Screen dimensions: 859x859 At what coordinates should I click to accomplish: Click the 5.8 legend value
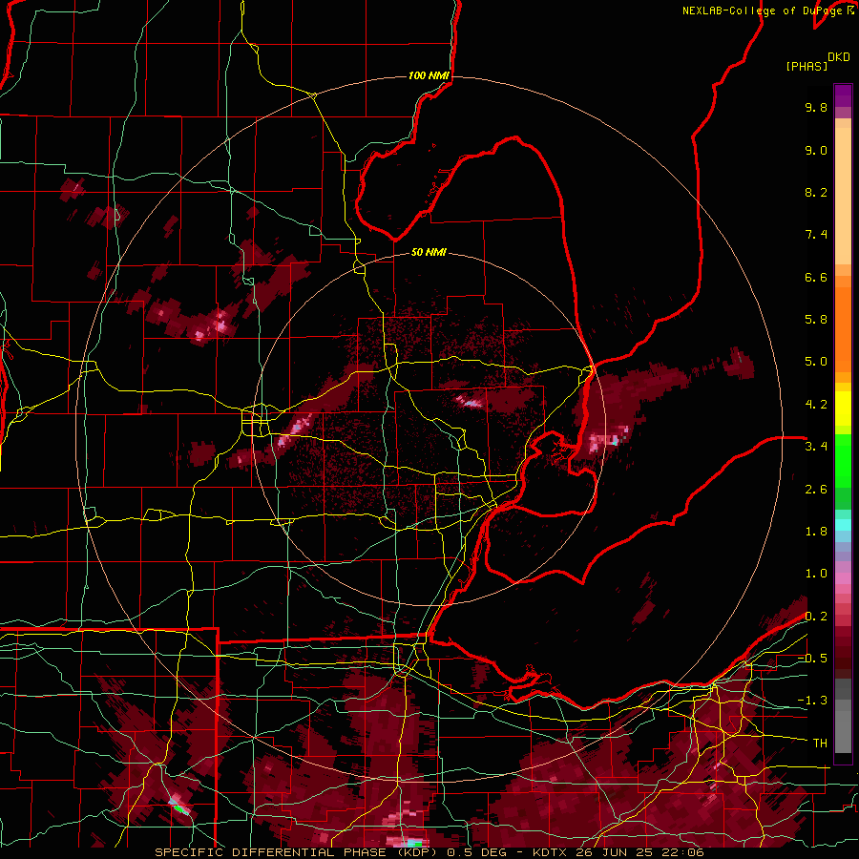(816, 320)
